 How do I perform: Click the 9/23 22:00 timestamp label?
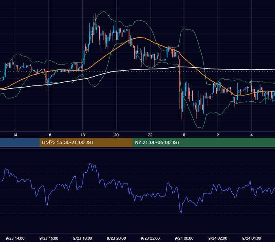pyautogui.click(x=150, y=238)
